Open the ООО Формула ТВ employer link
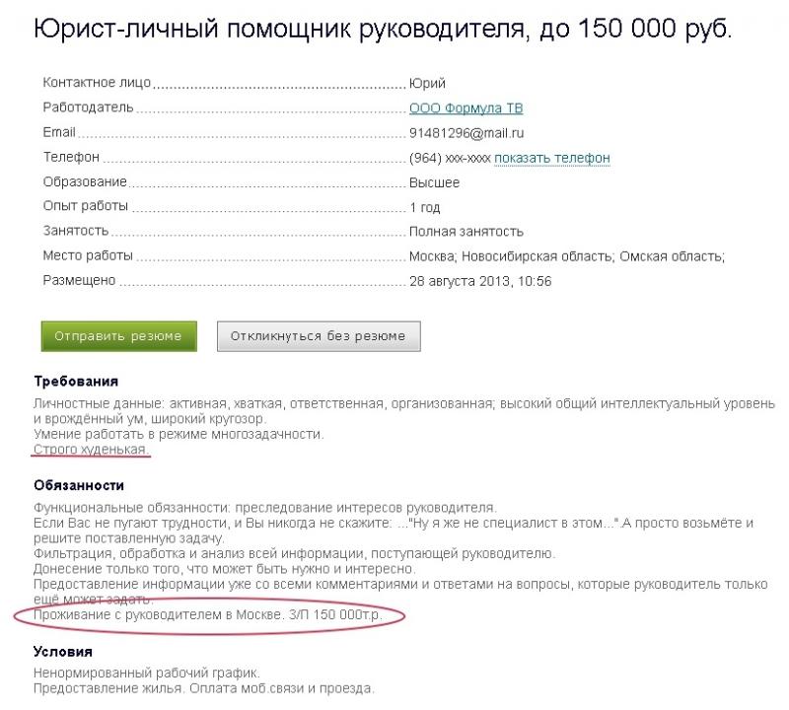 click(466, 107)
